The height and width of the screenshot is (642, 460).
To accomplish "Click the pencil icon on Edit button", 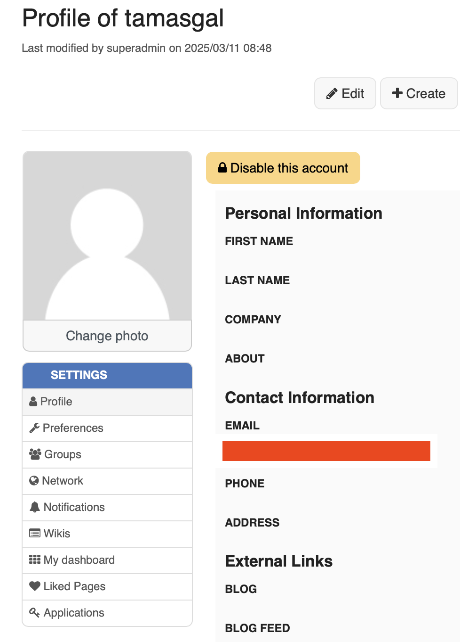I will 332,94.
